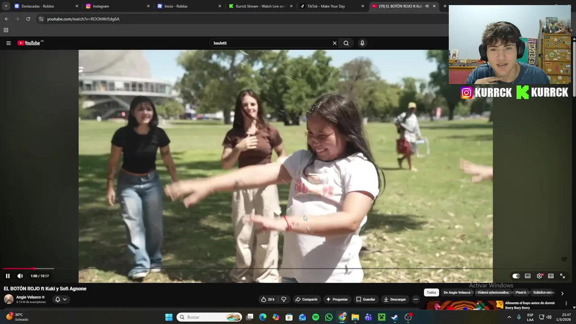
Task: Toggle the autoplay switch in player
Action: pos(516,276)
